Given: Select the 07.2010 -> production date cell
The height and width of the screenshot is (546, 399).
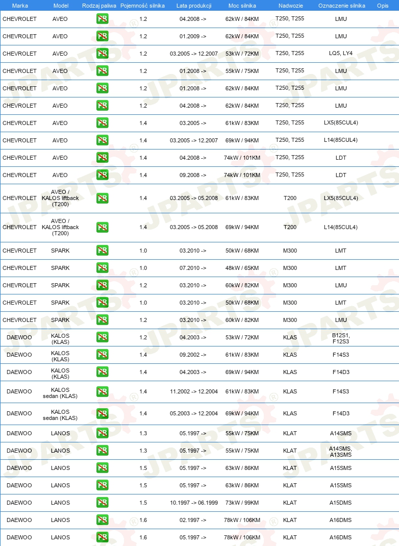Looking at the screenshot, I should (193, 268).
